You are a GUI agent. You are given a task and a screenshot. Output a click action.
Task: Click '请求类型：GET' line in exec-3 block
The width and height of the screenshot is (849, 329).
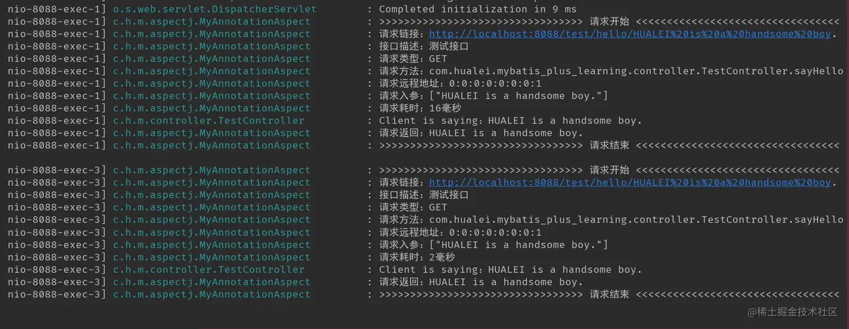tap(413, 207)
